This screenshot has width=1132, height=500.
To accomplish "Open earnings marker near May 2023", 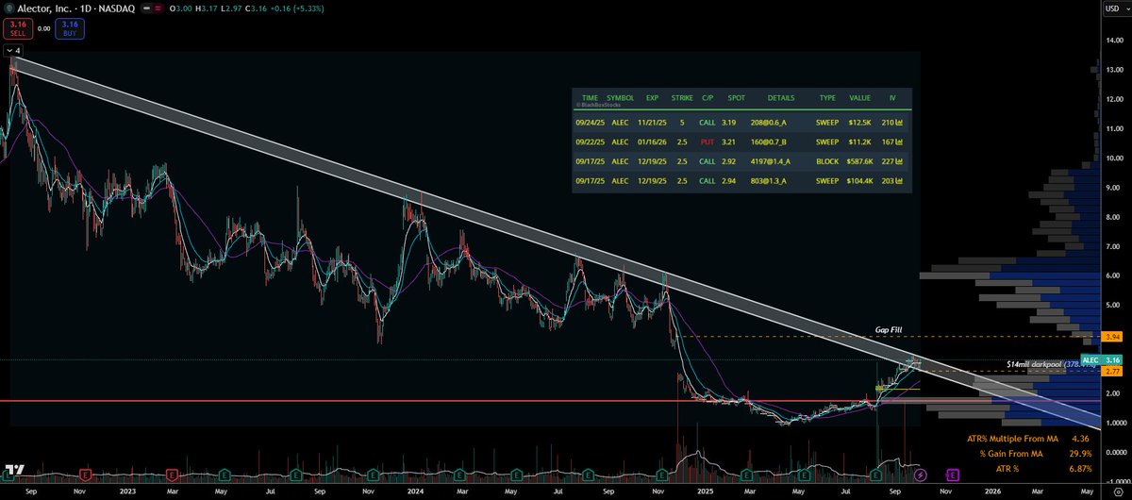I will click(226, 474).
